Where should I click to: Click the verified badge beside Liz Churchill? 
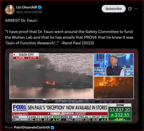40,7
